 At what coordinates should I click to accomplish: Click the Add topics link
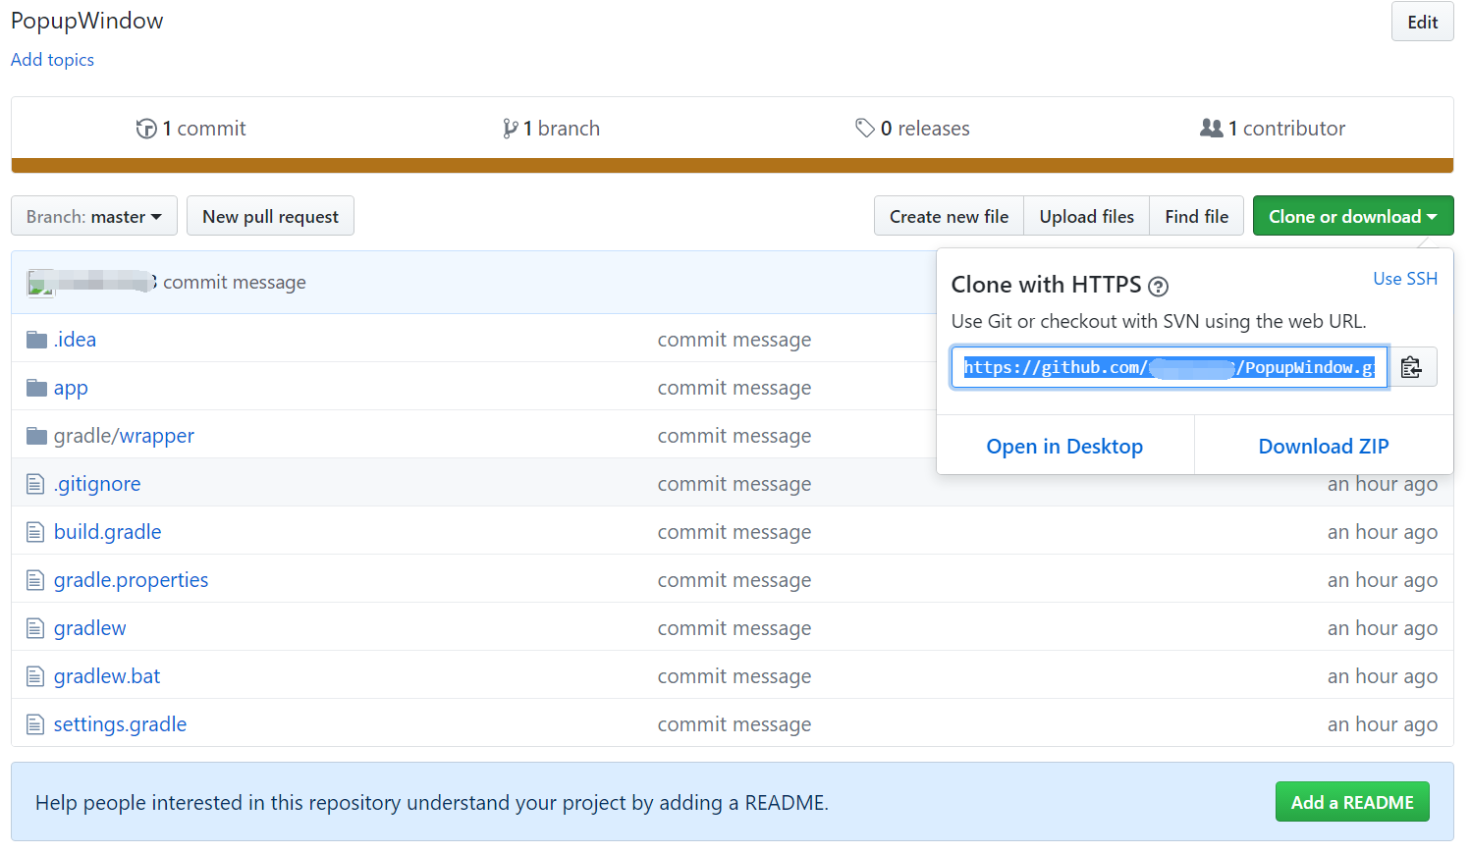(x=52, y=60)
